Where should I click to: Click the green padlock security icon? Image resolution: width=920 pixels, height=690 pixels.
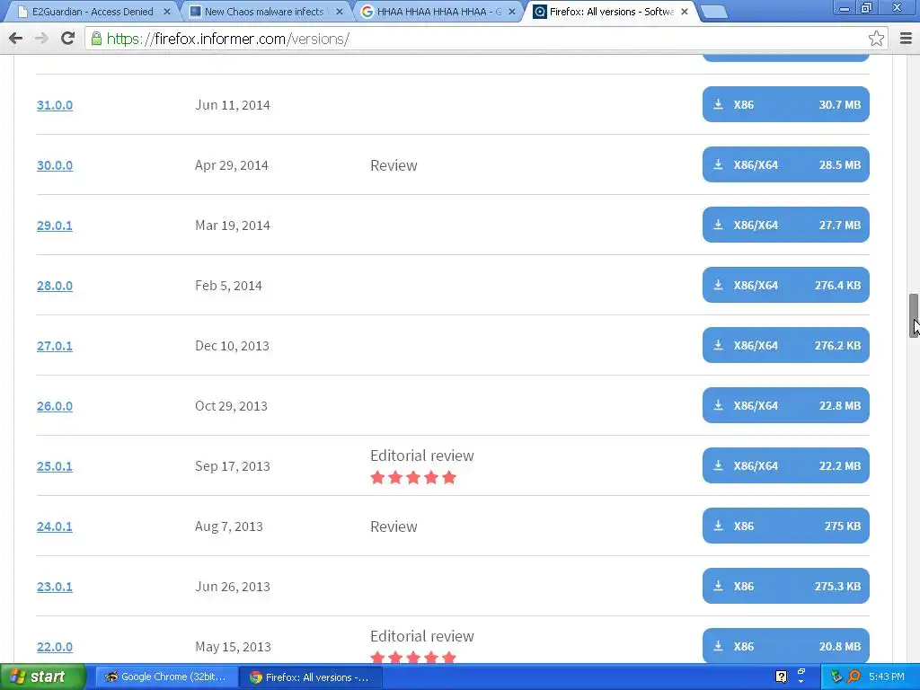tap(96, 39)
